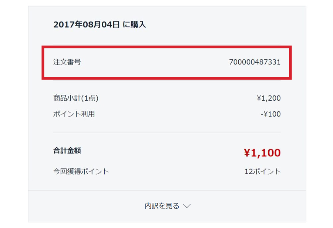
Task: Select the -¥100 point discount value
Action: click(x=270, y=114)
